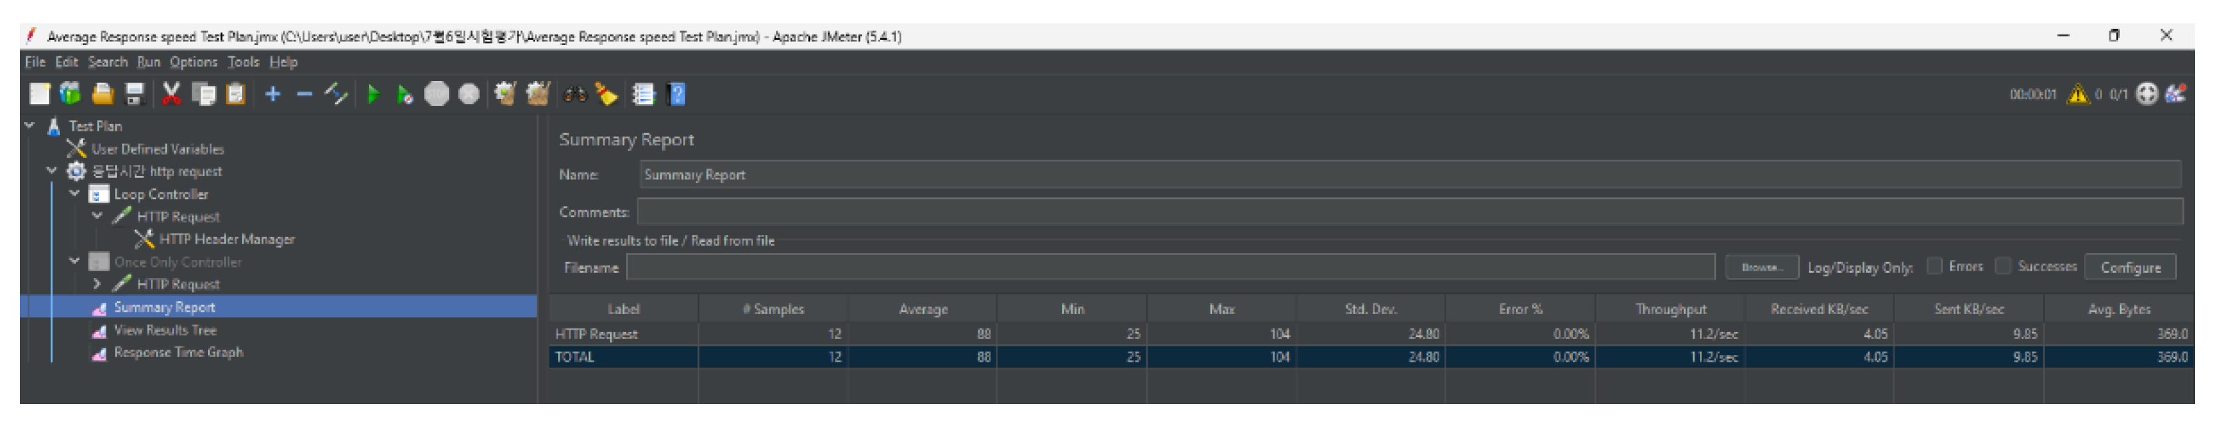Open the Help menu

point(283,62)
